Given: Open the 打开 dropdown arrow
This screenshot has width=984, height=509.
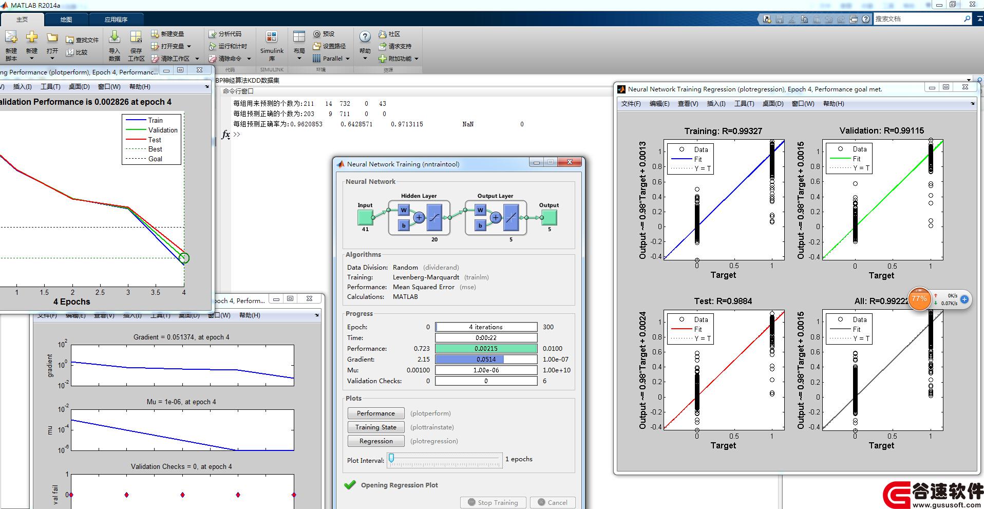Looking at the screenshot, I should pyautogui.click(x=52, y=59).
